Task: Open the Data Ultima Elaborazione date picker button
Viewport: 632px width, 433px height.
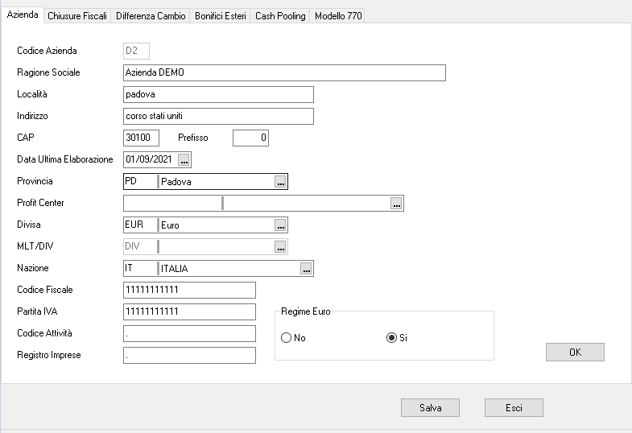Action: point(184,159)
